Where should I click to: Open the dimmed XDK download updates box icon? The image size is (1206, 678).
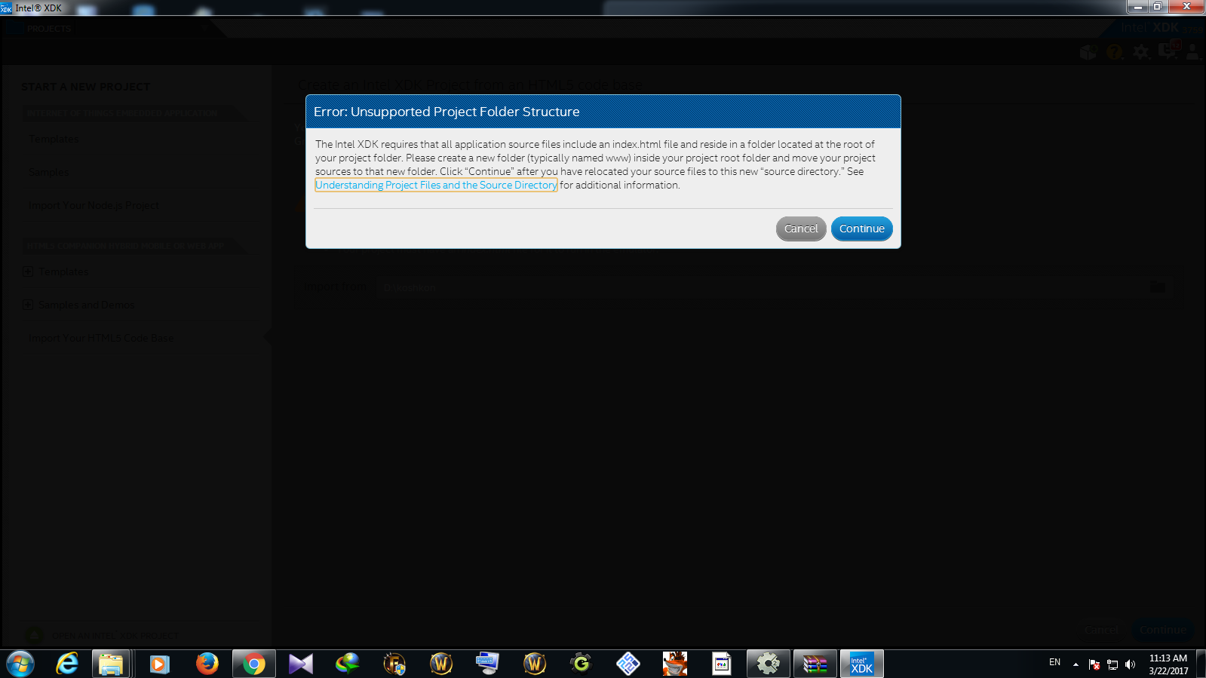pos(1088,52)
